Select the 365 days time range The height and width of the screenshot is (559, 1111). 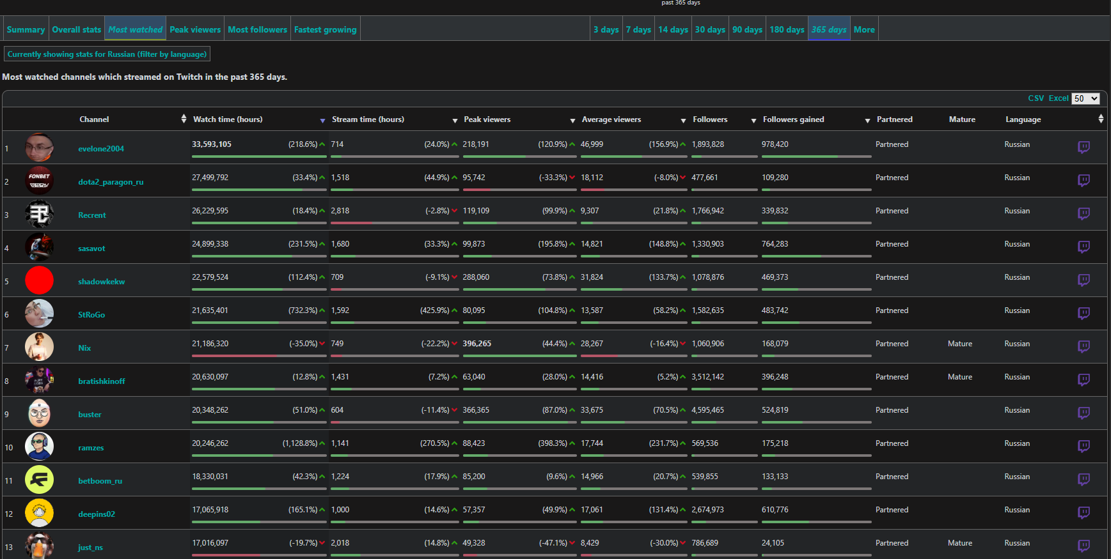(x=829, y=29)
